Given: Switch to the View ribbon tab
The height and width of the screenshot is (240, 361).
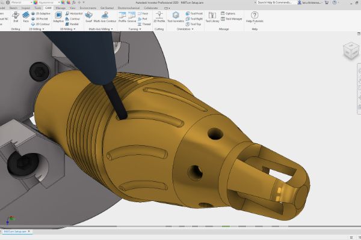Looking at the screenshot, I should pyautogui.click(x=72, y=8).
